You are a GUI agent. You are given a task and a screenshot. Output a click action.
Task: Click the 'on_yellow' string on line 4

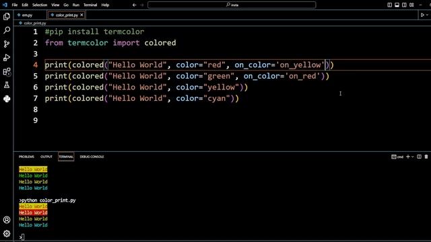click(x=300, y=65)
